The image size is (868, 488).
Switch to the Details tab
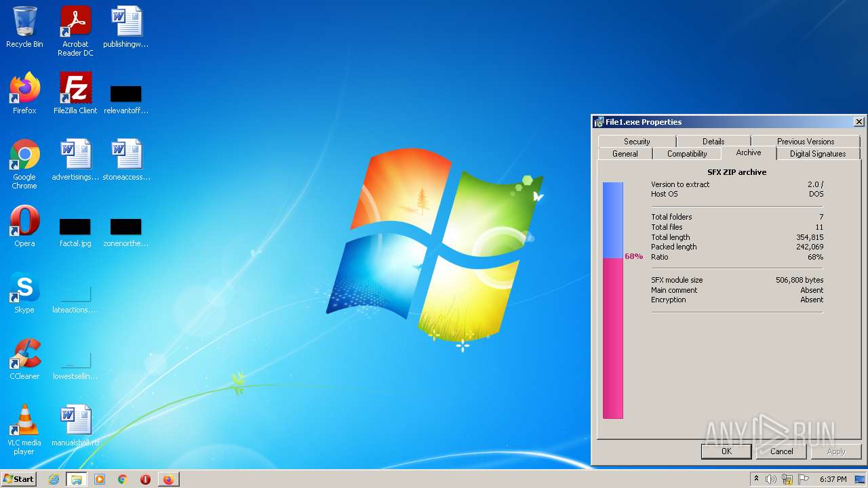(x=713, y=141)
